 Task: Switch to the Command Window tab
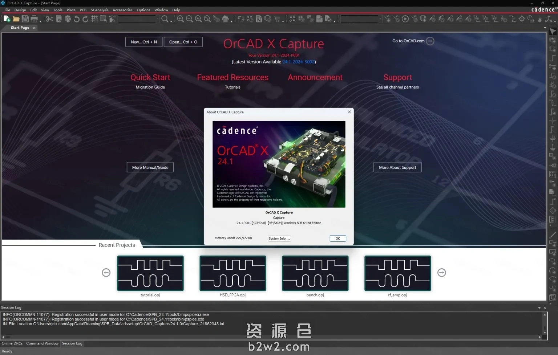(x=42, y=343)
